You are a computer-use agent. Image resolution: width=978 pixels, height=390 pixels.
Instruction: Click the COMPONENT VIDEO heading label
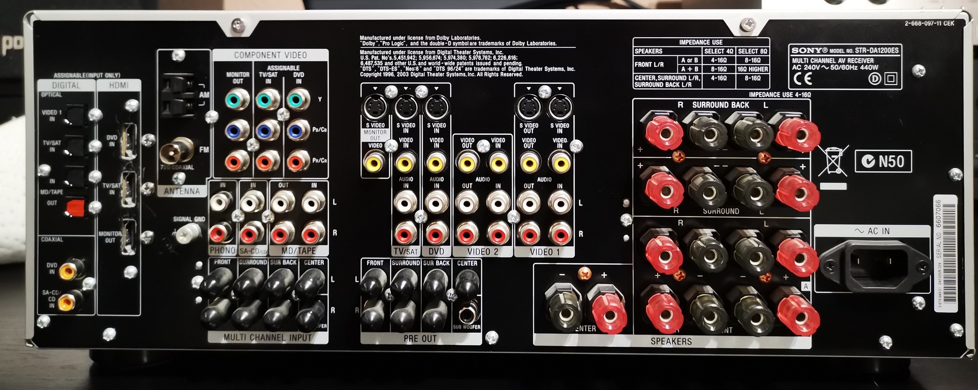tap(270, 55)
